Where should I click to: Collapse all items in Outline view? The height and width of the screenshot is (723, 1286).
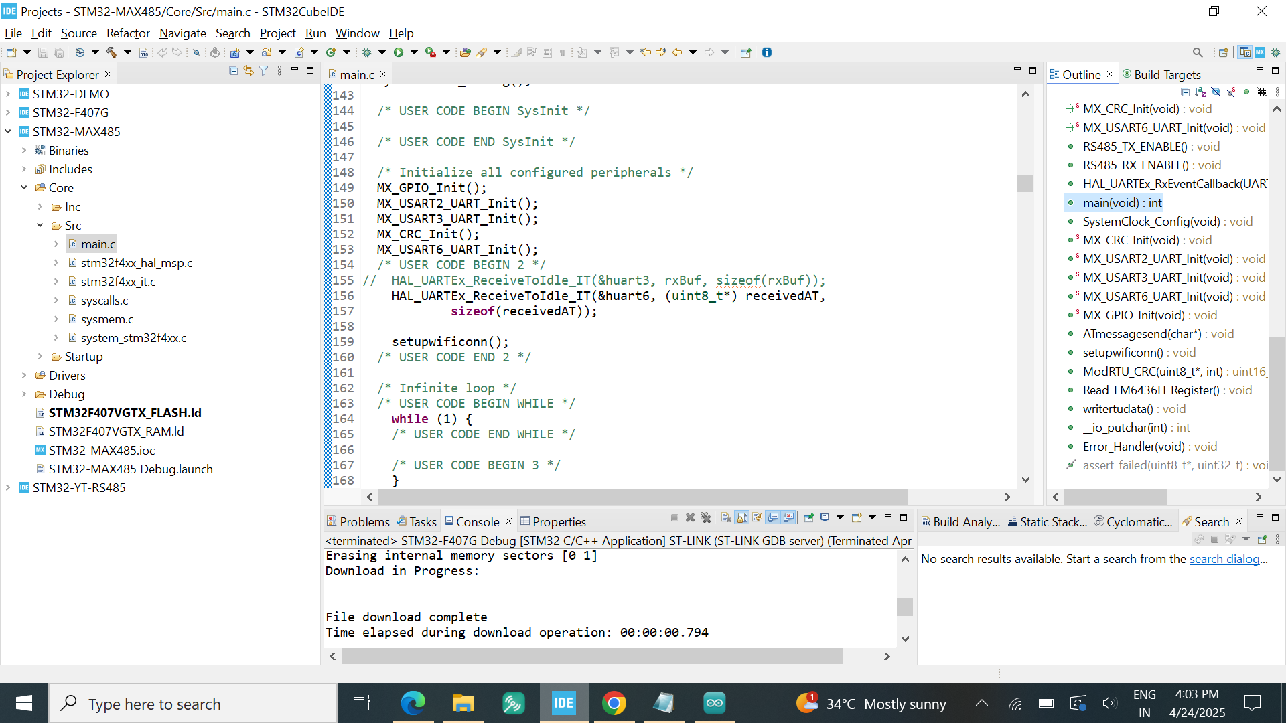1186,92
